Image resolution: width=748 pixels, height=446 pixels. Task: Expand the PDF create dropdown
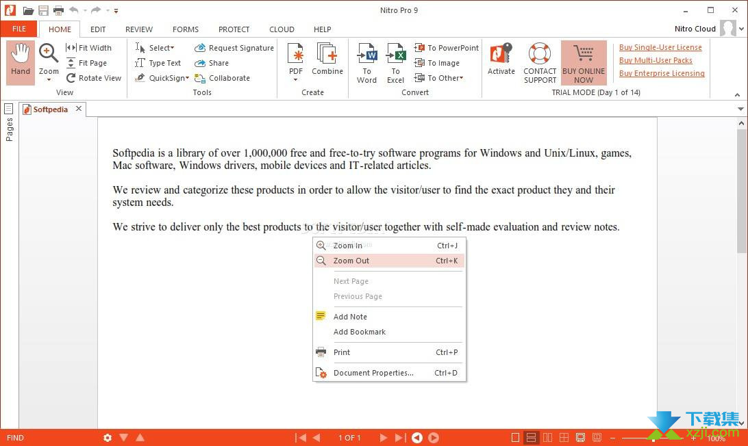coord(296,80)
